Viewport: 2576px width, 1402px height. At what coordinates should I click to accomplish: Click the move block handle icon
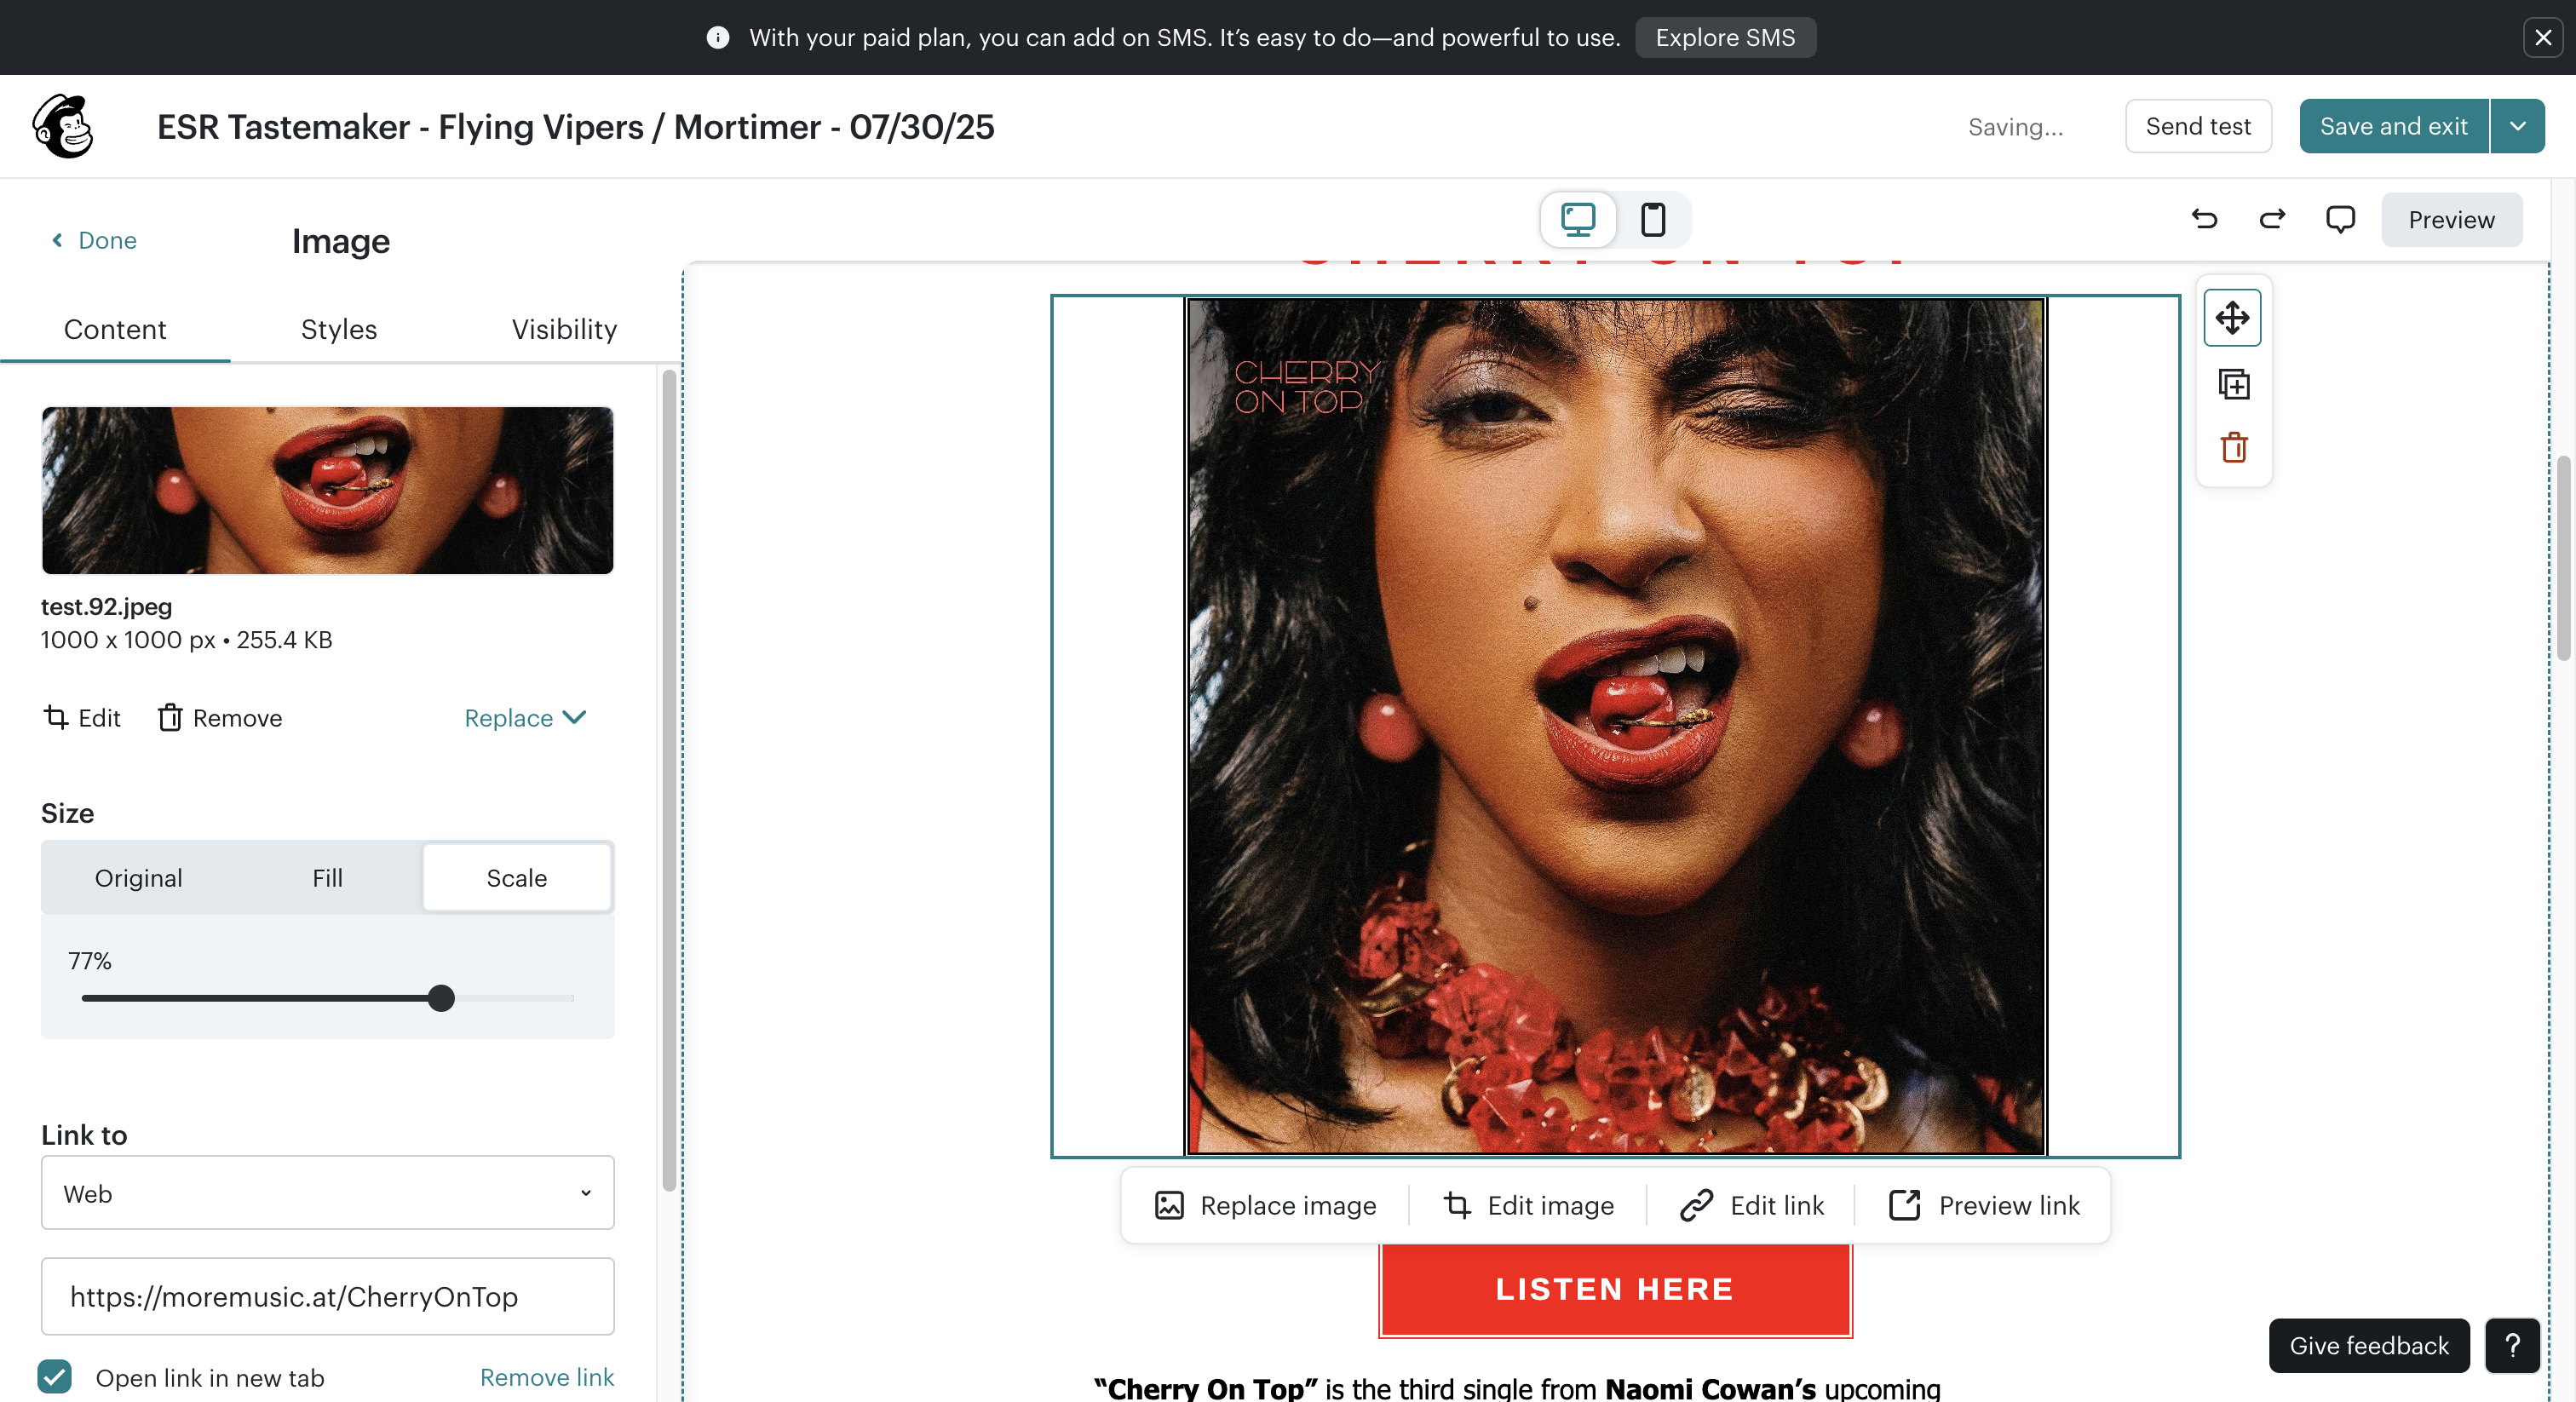click(x=2232, y=318)
